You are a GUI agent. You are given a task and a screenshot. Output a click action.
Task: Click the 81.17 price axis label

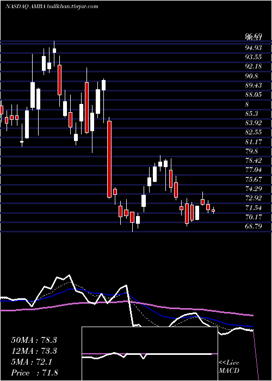254,142
